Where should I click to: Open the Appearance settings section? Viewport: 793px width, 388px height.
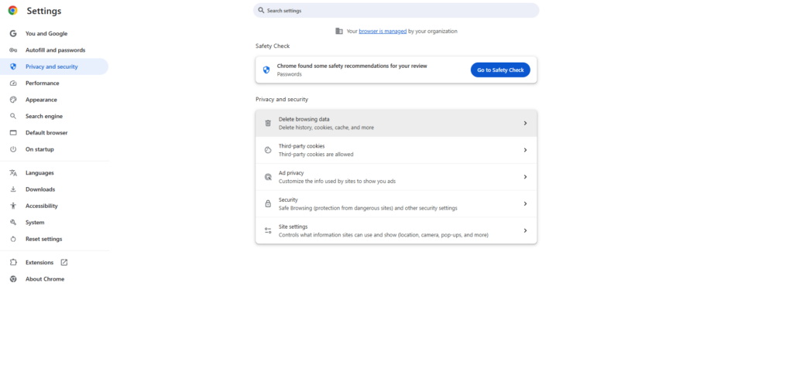pyautogui.click(x=41, y=100)
